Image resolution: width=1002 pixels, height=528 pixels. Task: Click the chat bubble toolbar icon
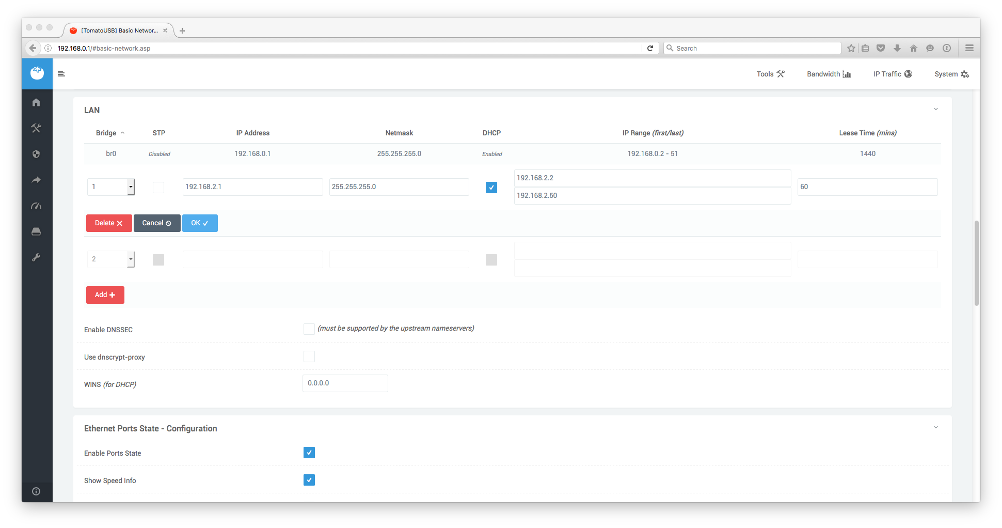click(x=930, y=48)
